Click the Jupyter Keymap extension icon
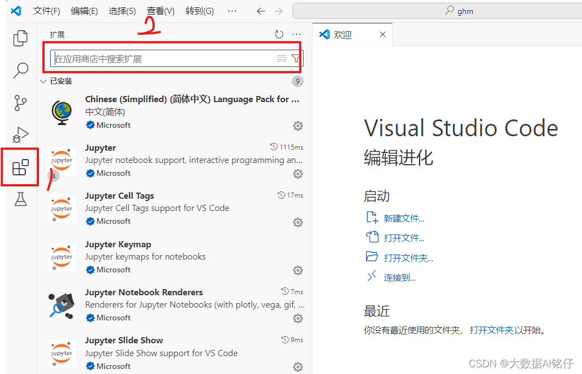Image resolution: width=582 pixels, height=374 pixels. (61, 257)
